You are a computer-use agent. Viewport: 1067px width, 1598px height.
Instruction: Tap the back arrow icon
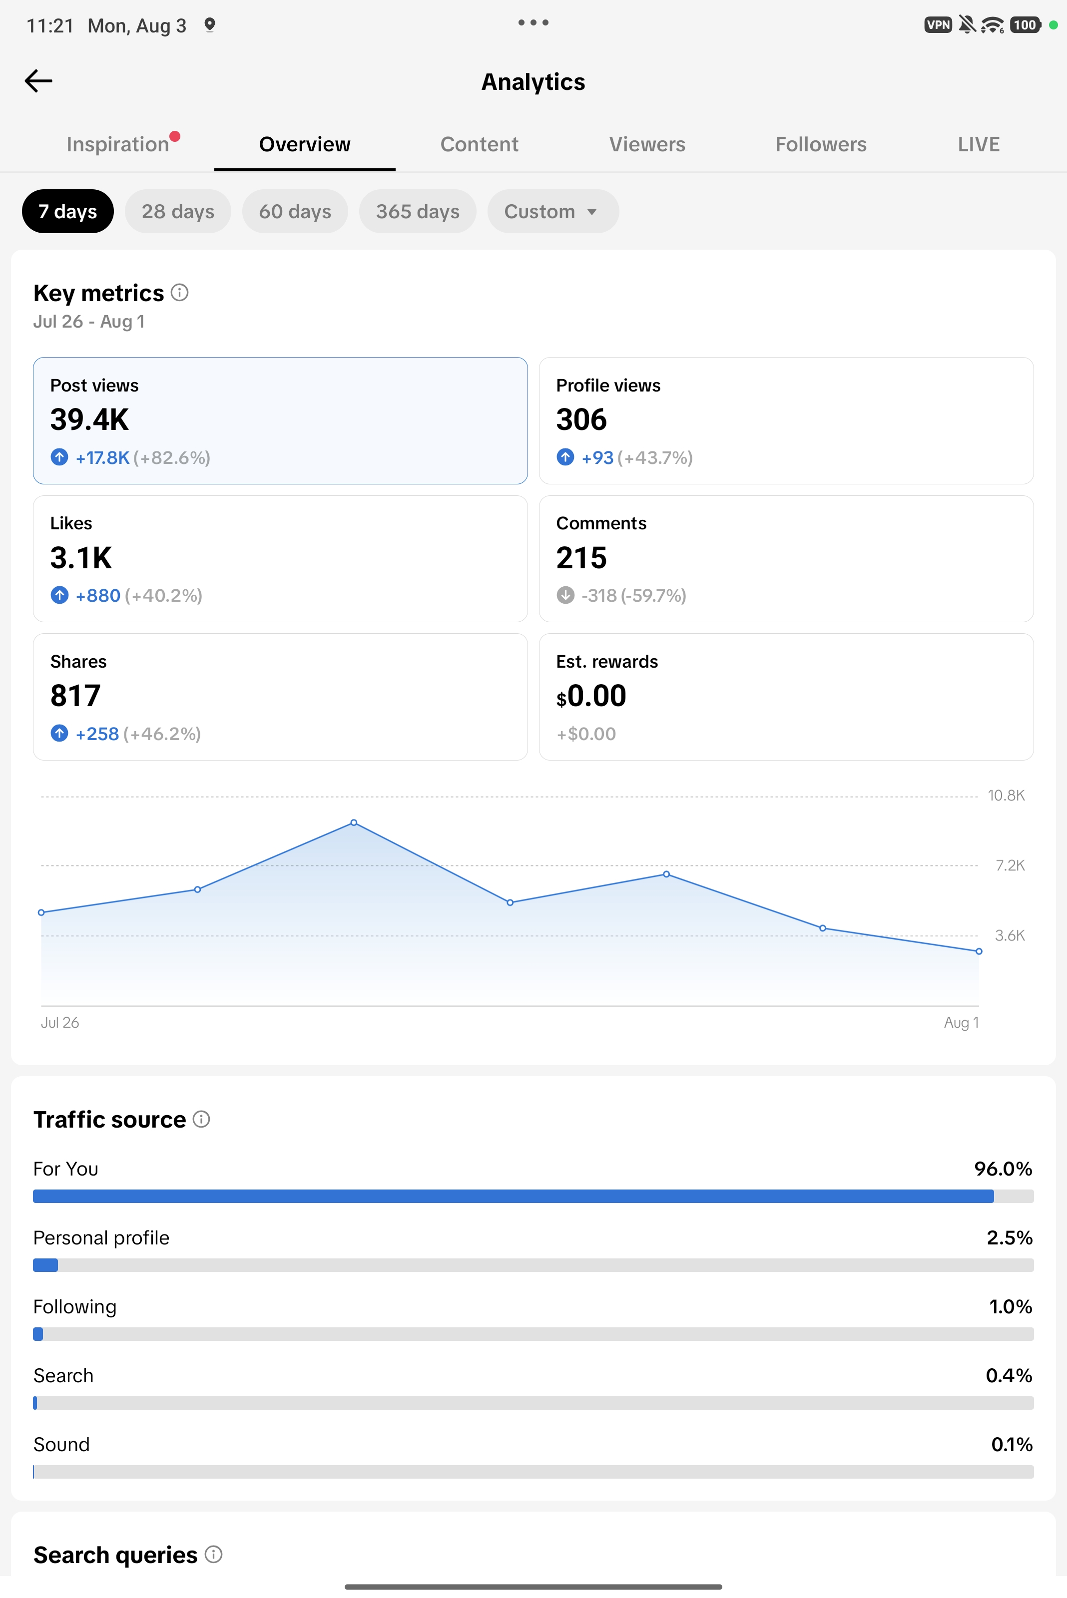(x=38, y=81)
